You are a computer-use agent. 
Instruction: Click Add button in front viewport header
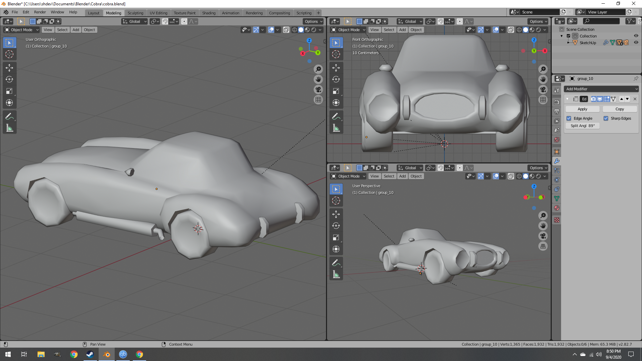tap(402, 30)
